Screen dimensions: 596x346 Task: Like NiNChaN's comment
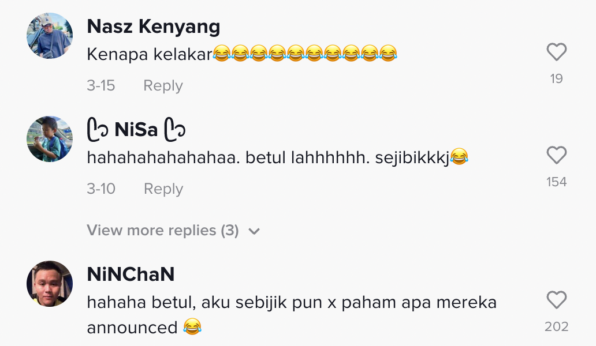tap(556, 300)
